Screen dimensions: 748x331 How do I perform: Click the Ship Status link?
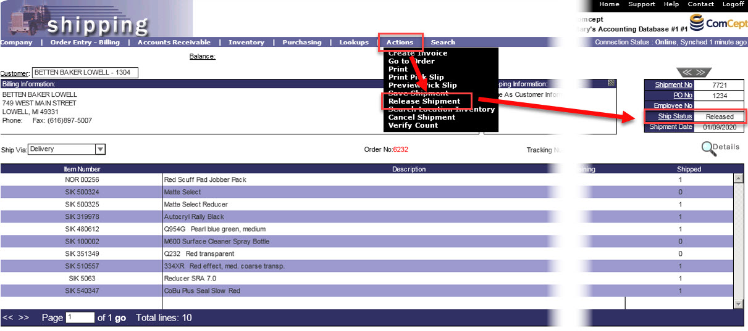(674, 116)
